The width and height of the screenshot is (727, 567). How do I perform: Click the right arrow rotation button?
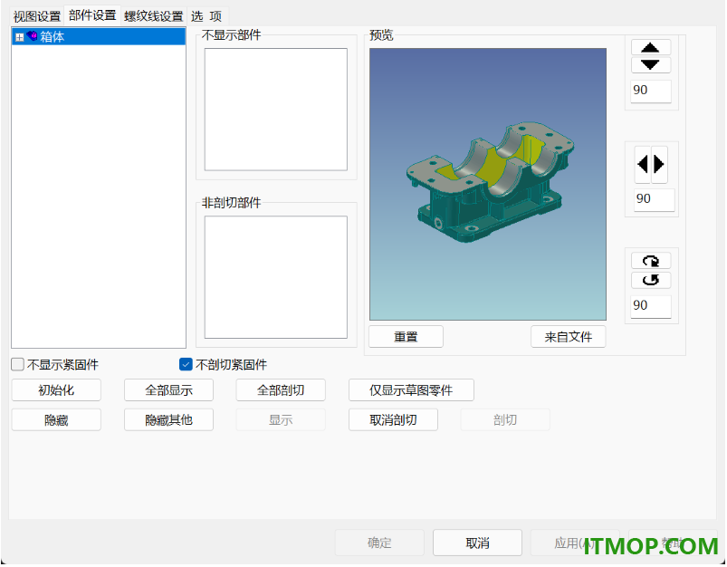(x=659, y=164)
